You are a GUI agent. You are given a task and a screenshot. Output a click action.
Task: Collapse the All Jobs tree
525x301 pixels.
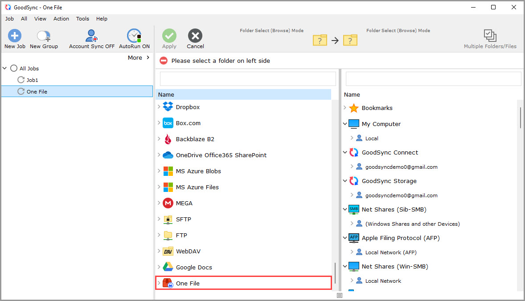pyautogui.click(x=5, y=68)
